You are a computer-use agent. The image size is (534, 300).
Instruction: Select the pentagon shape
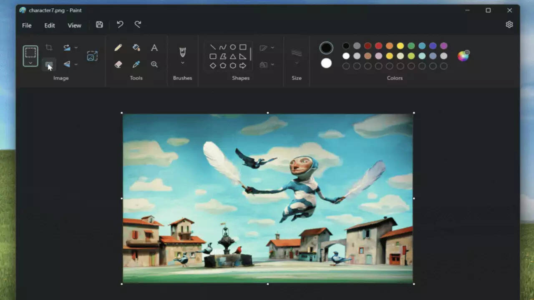point(223,65)
